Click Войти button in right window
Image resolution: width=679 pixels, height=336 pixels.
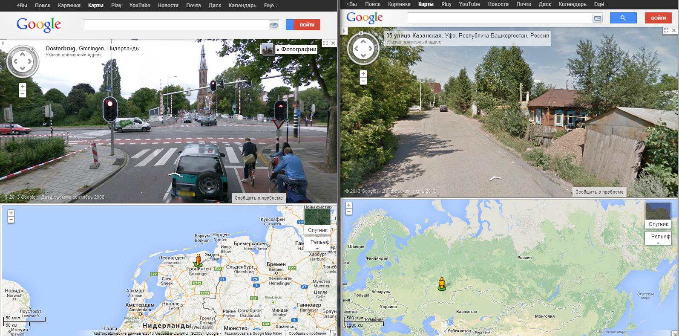[659, 18]
